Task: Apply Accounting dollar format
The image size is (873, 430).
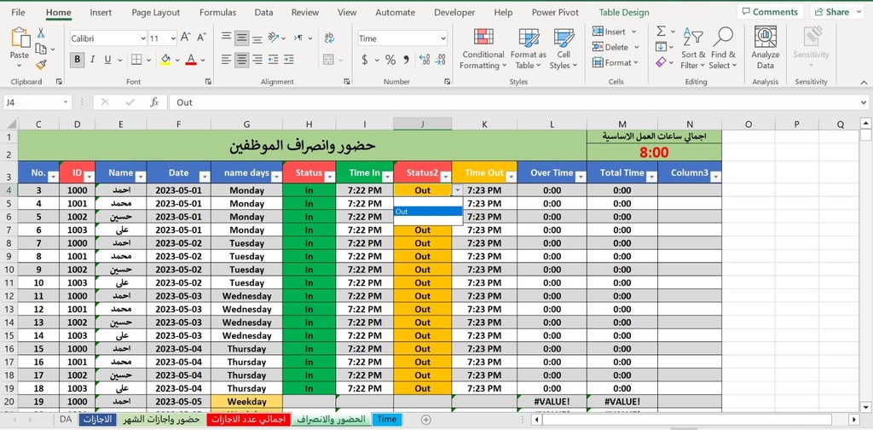Action: [x=365, y=60]
